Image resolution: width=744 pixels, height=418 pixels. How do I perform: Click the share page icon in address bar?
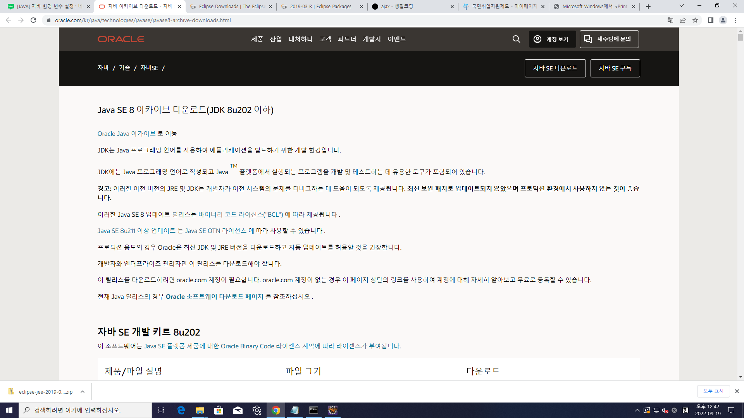[683, 20]
